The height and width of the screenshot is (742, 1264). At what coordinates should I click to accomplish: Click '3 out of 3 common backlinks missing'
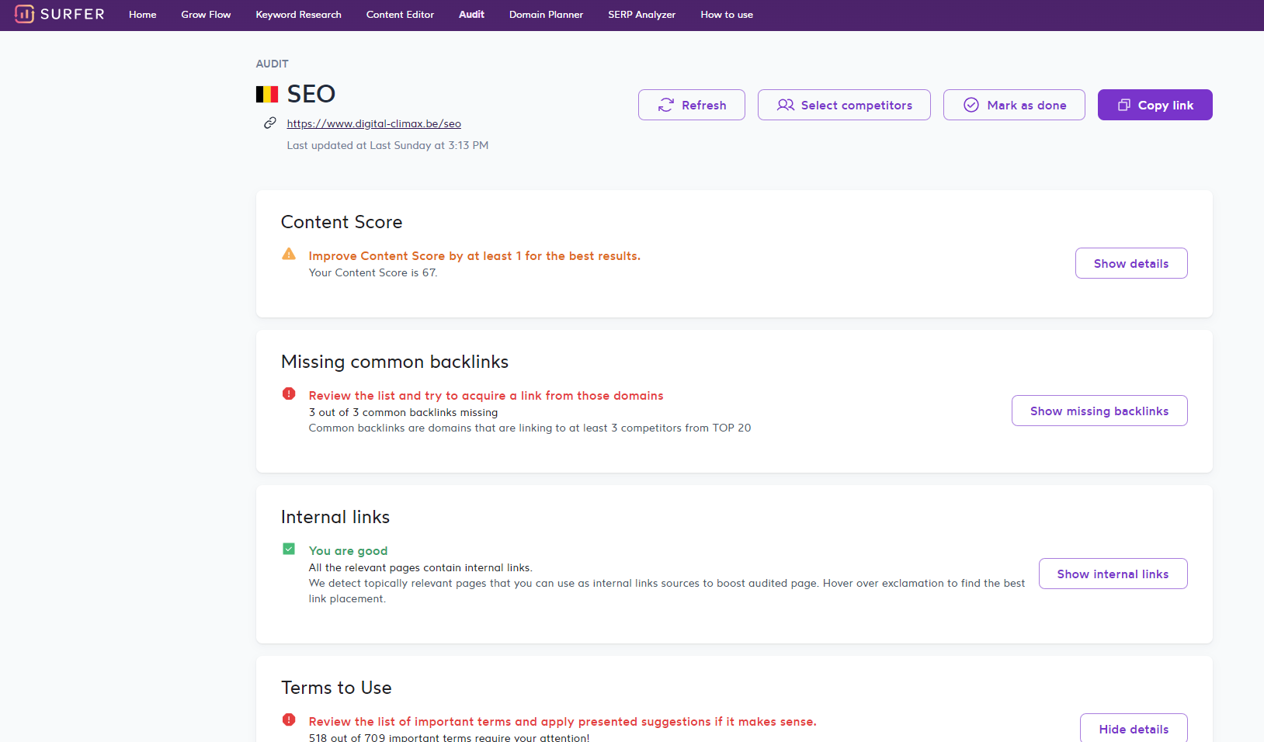[x=403, y=412]
